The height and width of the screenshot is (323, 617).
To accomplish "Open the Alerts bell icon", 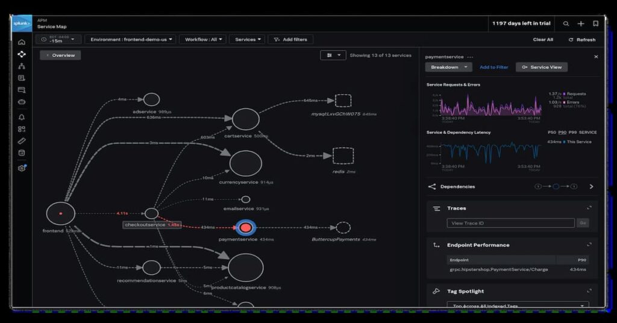I will [x=22, y=118].
